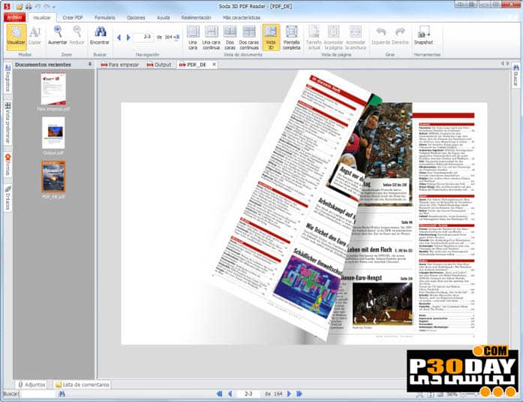
Task: Expand quick access toolbar dropdown arrow
Action: tap(54, 7)
